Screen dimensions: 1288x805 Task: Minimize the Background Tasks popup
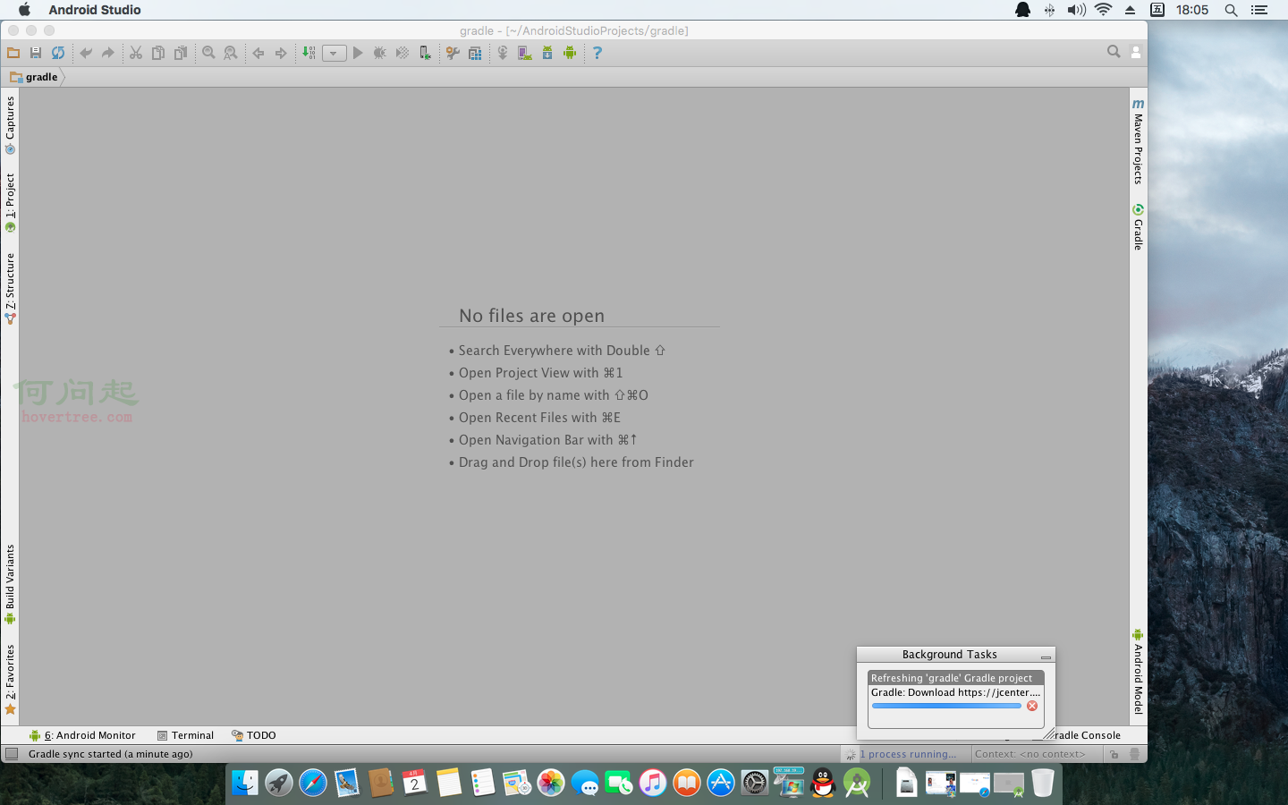(x=1046, y=656)
